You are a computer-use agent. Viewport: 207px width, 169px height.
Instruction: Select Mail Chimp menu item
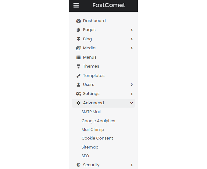93,130
